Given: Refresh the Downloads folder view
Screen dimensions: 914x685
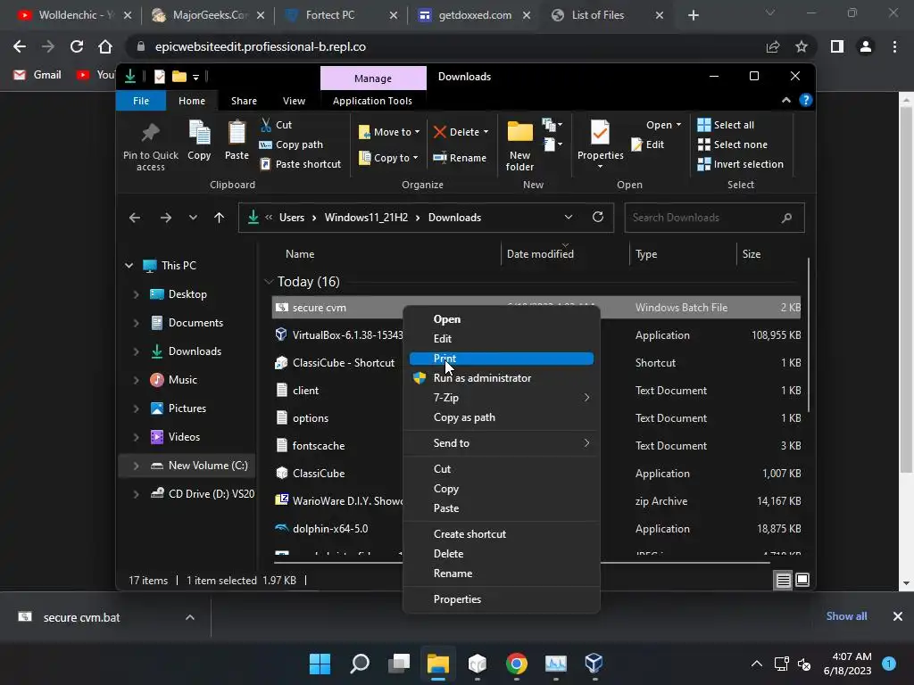Looking at the screenshot, I should [597, 218].
